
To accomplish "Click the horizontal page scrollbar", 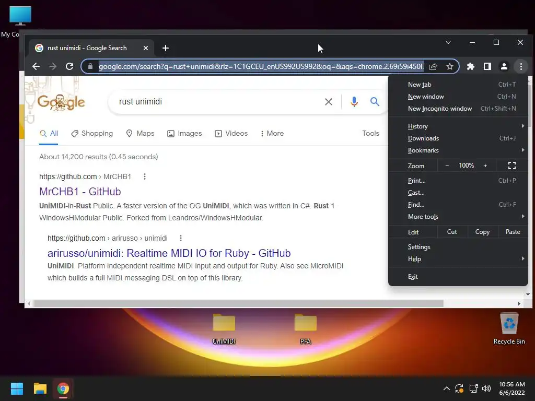I will point(238,303).
